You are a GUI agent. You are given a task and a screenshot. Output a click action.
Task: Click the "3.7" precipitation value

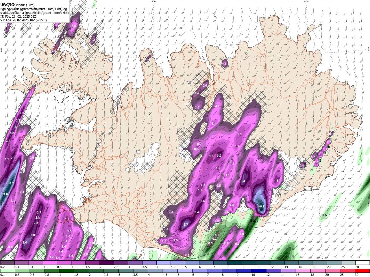186,224
